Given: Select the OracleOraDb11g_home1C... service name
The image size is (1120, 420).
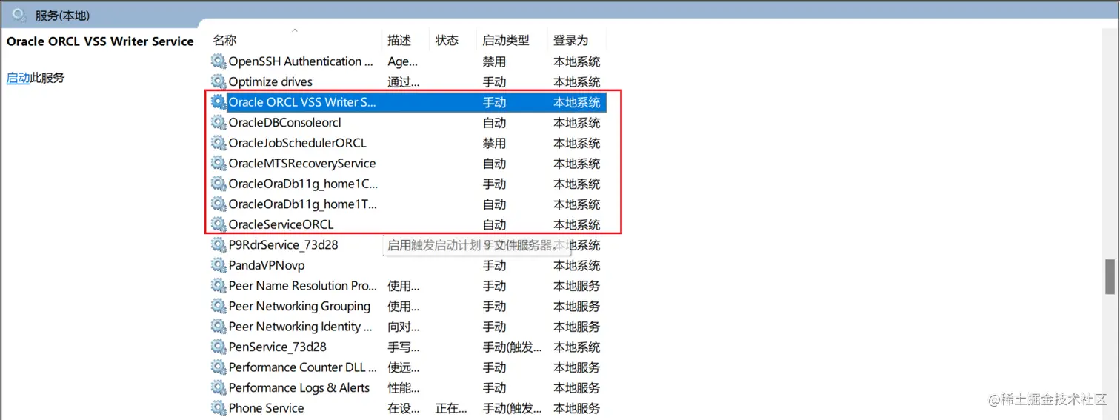Looking at the screenshot, I should pos(303,184).
